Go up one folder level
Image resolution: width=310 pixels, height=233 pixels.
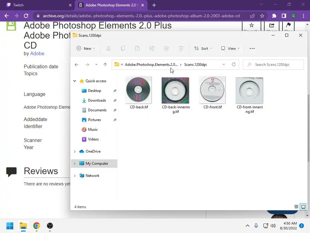[x=105, y=65]
